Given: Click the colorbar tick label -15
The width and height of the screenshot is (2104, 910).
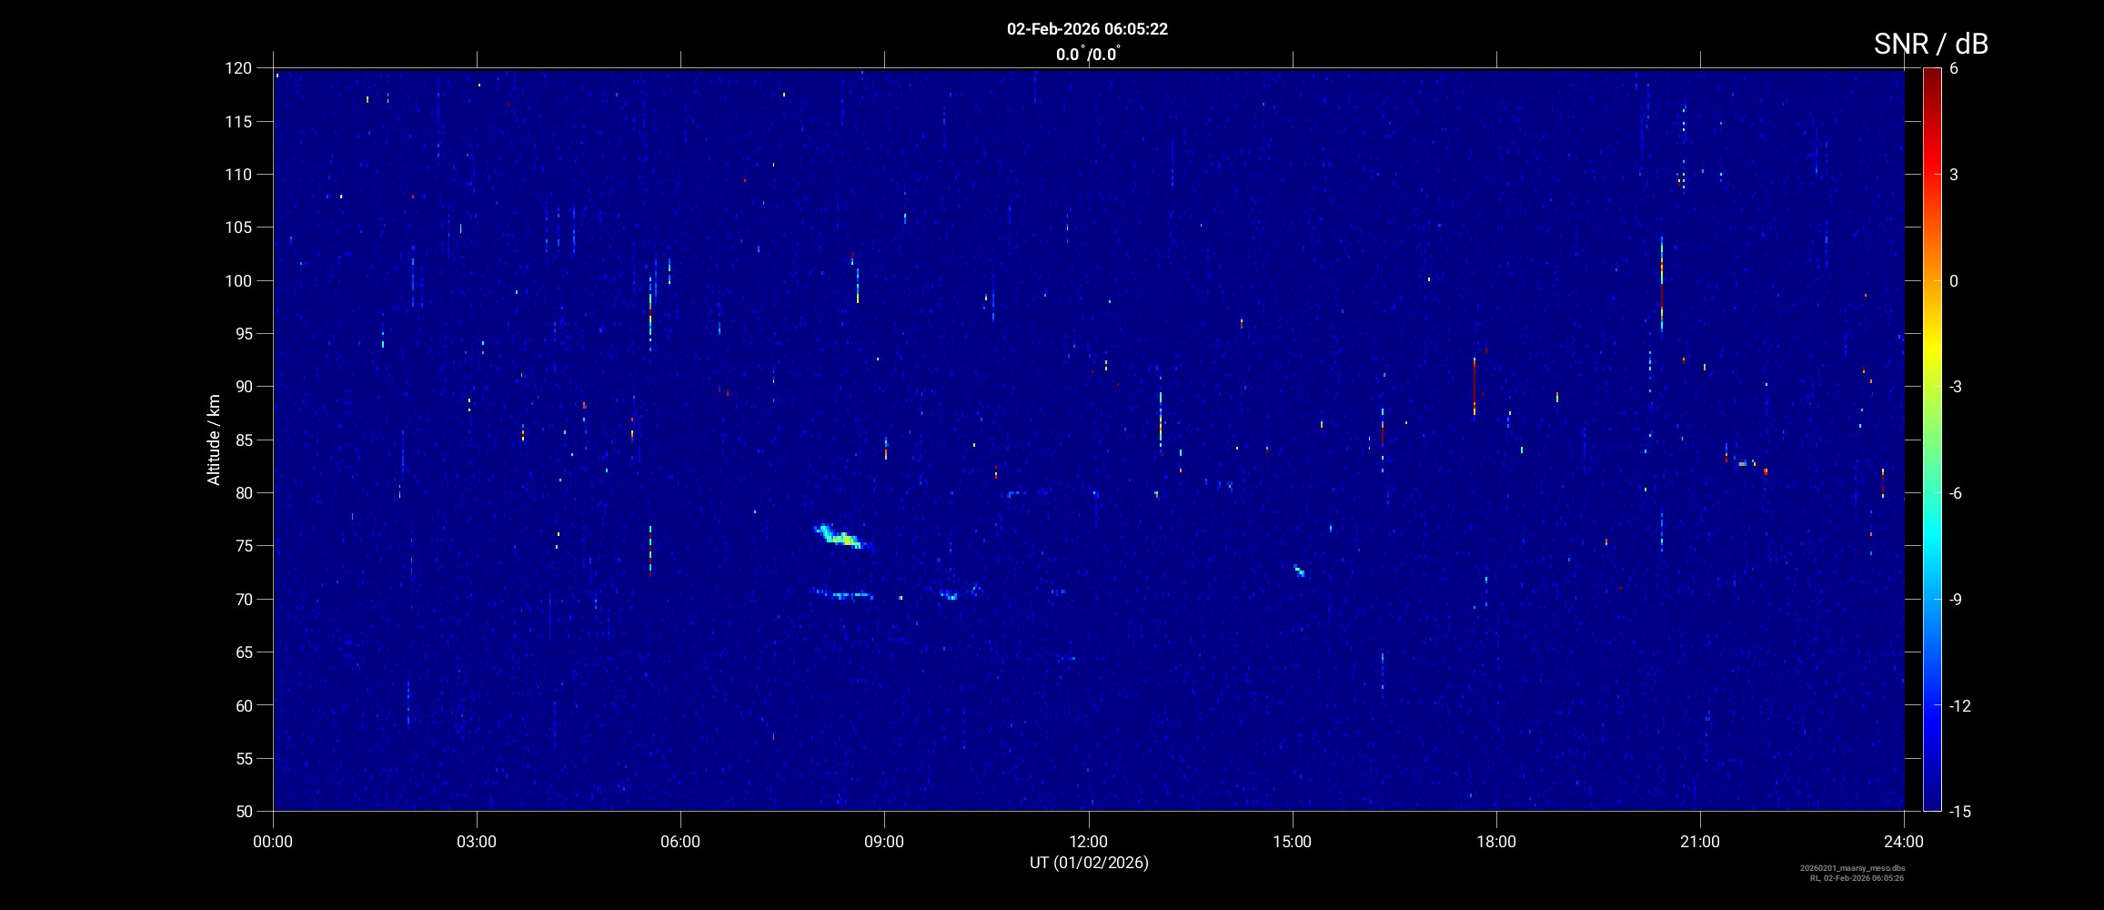Looking at the screenshot, I should coord(1959,811).
